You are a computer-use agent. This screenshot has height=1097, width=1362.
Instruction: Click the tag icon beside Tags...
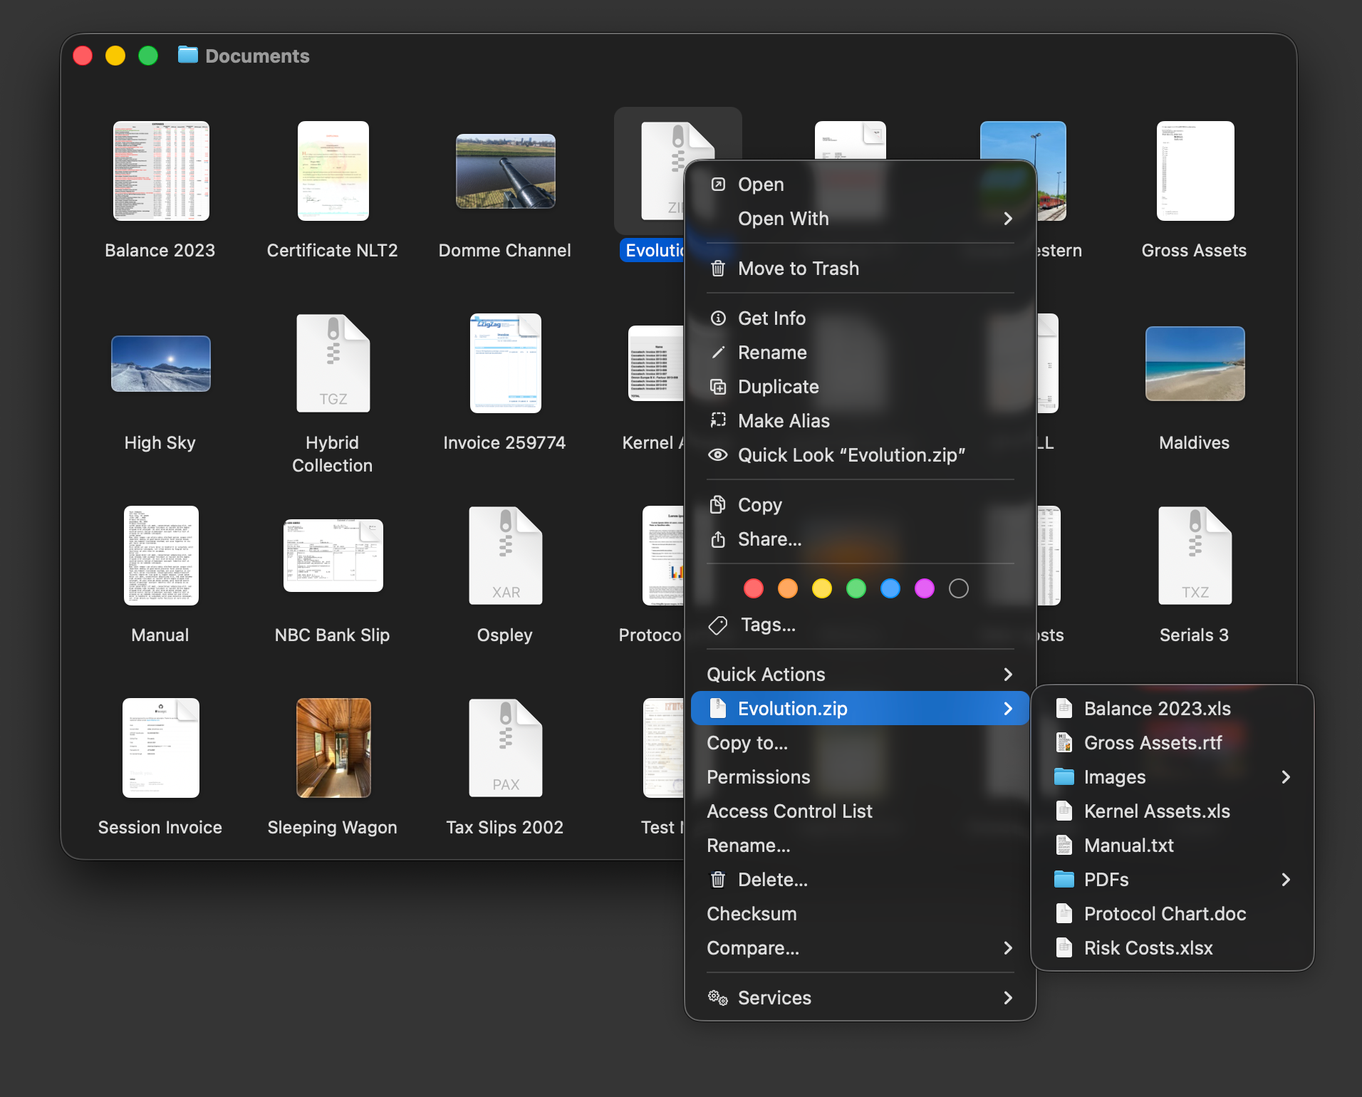[718, 625]
